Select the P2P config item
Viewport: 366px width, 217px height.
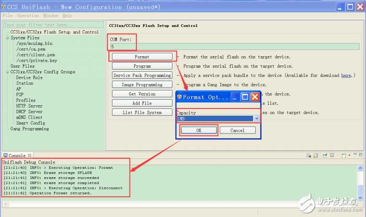pos(20,95)
